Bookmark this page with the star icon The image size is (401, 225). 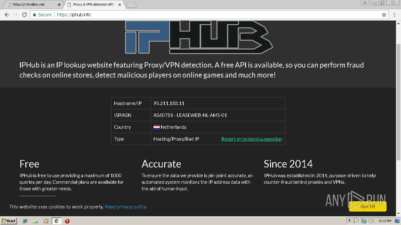click(x=384, y=15)
